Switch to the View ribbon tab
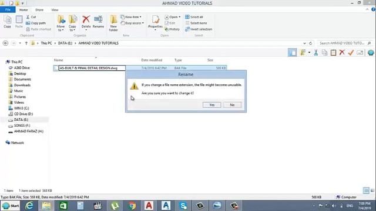The image size is (376, 211). click(55, 10)
